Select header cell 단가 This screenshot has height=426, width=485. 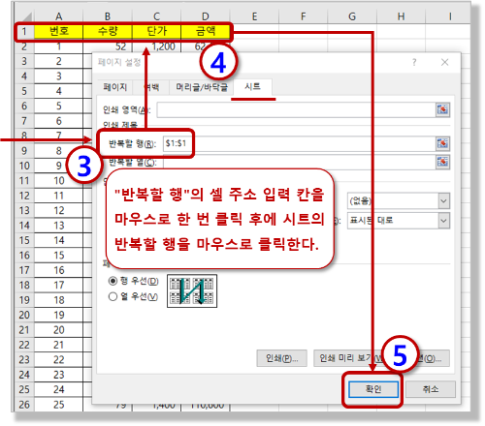tap(156, 31)
